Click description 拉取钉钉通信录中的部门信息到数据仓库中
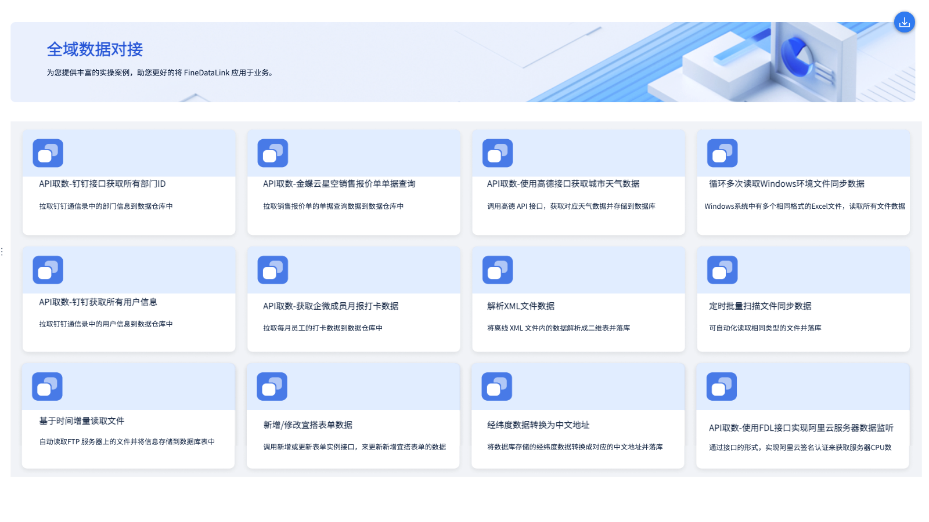 pyautogui.click(x=106, y=206)
